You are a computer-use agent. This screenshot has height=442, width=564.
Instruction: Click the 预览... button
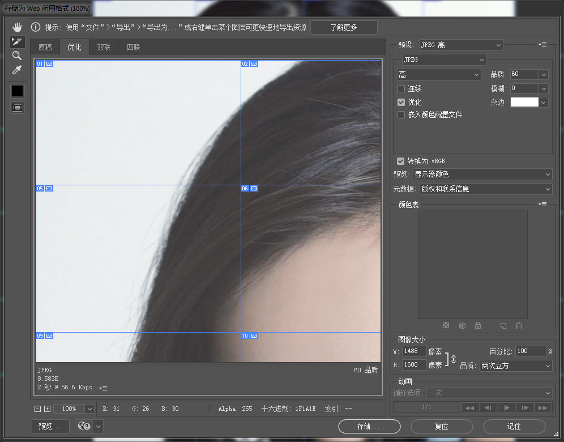pyautogui.click(x=50, y=427)
